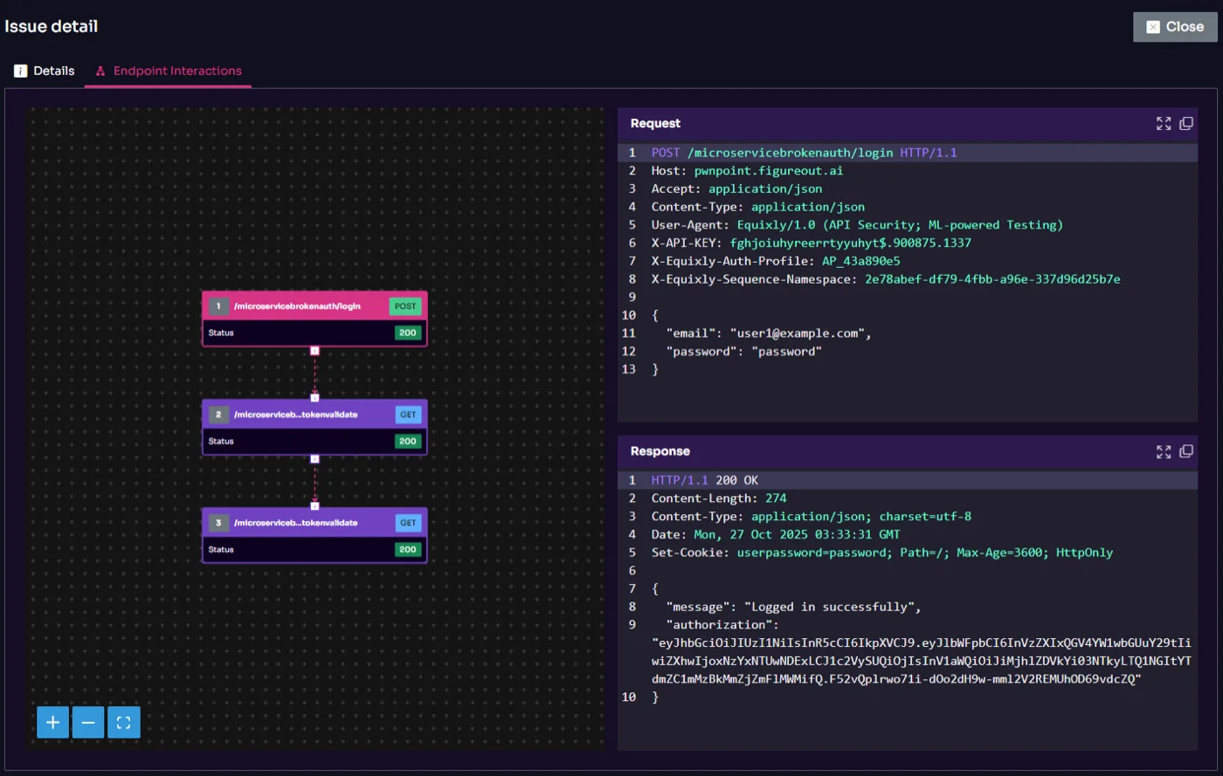The image size is (1223, 776).
Task: Zoom in on the interaction graph
Action: click(x=52, y=722)
